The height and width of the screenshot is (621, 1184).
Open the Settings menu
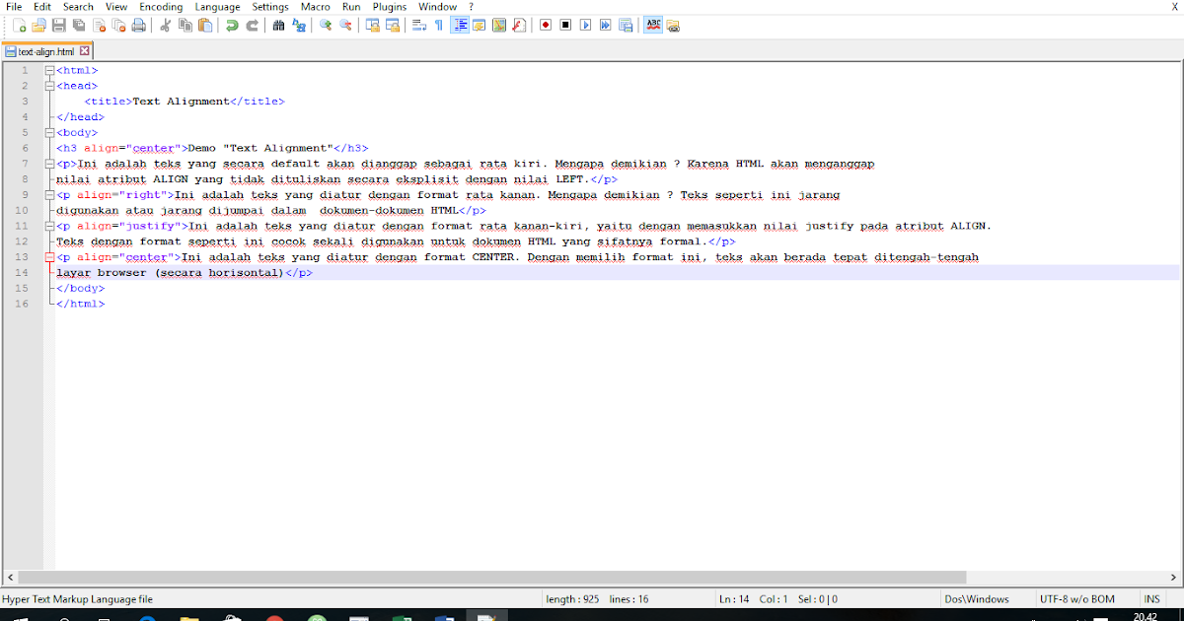coord(270,7)
